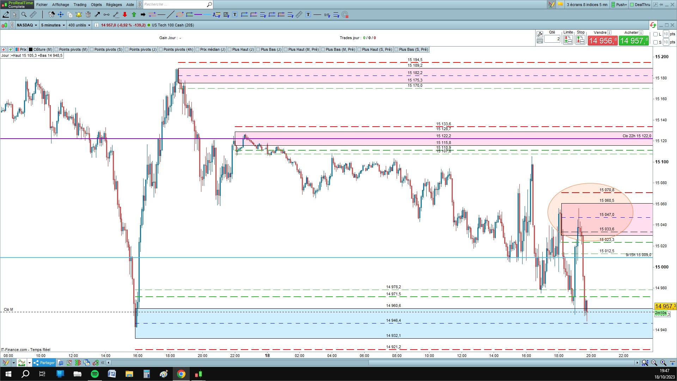
Task: Open the NASDAQ instrument dropdown
Action: click(x=27, y=25)
